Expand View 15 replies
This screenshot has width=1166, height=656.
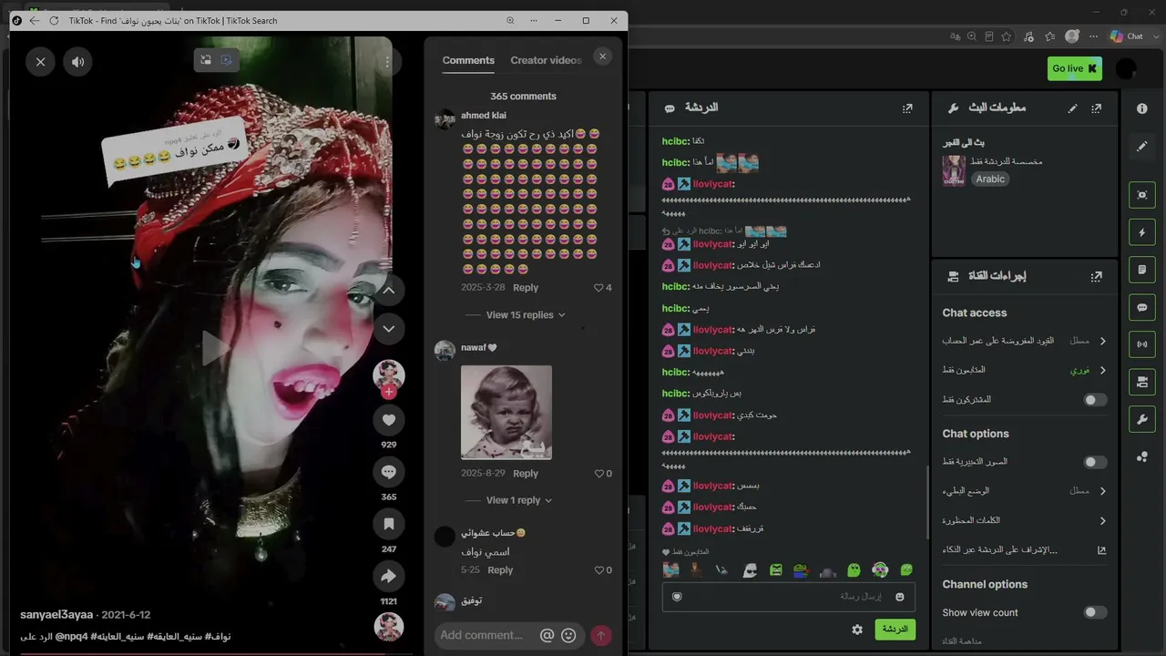pyautogui.click(x=526, y=315)
